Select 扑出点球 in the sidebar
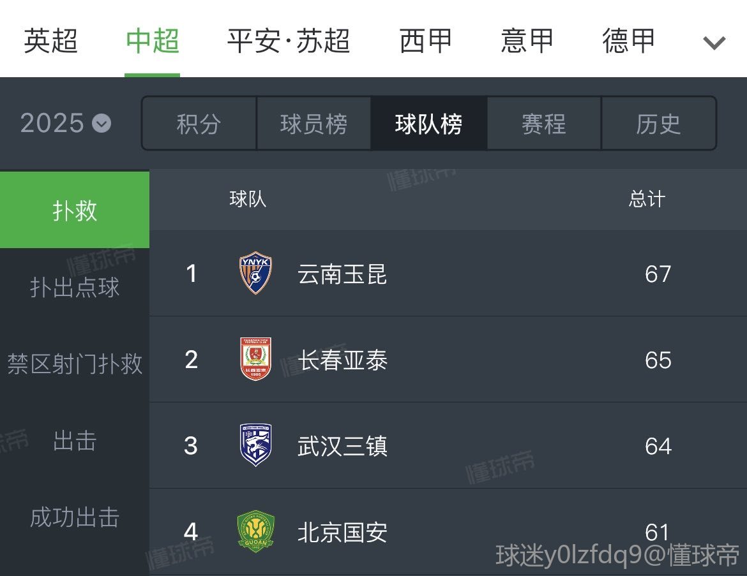Screen dimensions: 747x576 pos(75,287)
